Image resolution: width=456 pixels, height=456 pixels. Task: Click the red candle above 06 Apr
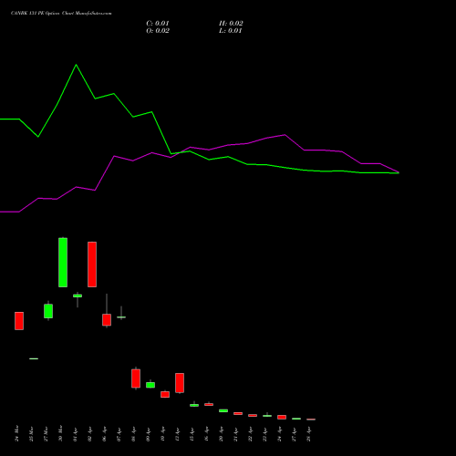click(107, 320)
